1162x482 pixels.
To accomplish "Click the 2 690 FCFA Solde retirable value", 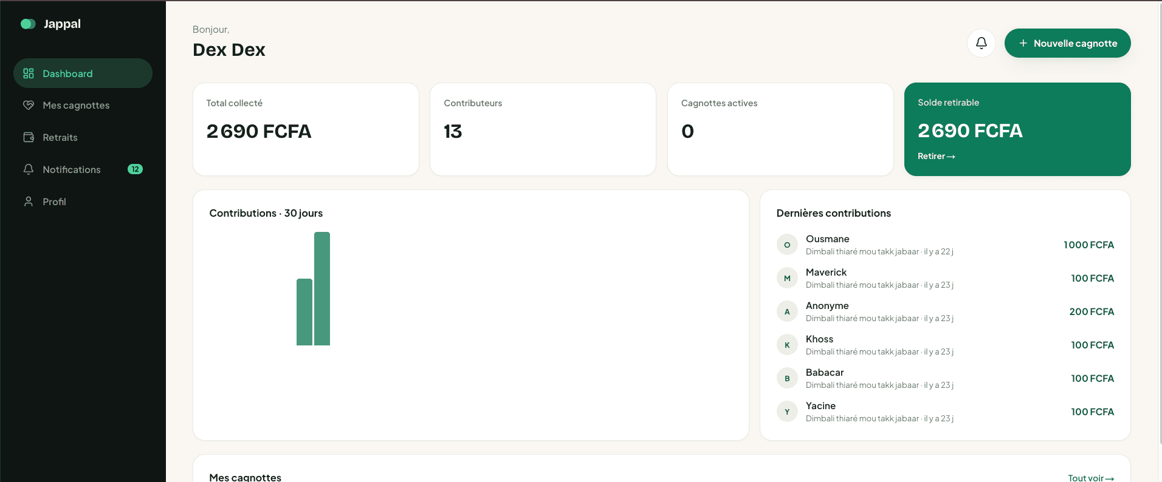I will 970,131.
